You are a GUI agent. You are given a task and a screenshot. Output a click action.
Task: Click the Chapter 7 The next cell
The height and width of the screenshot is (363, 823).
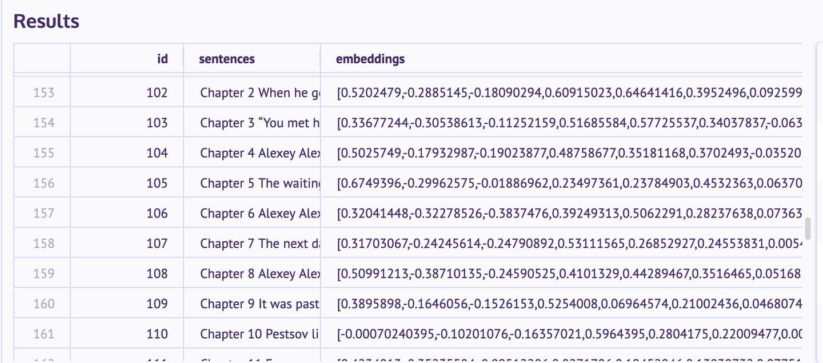(252, 244)
